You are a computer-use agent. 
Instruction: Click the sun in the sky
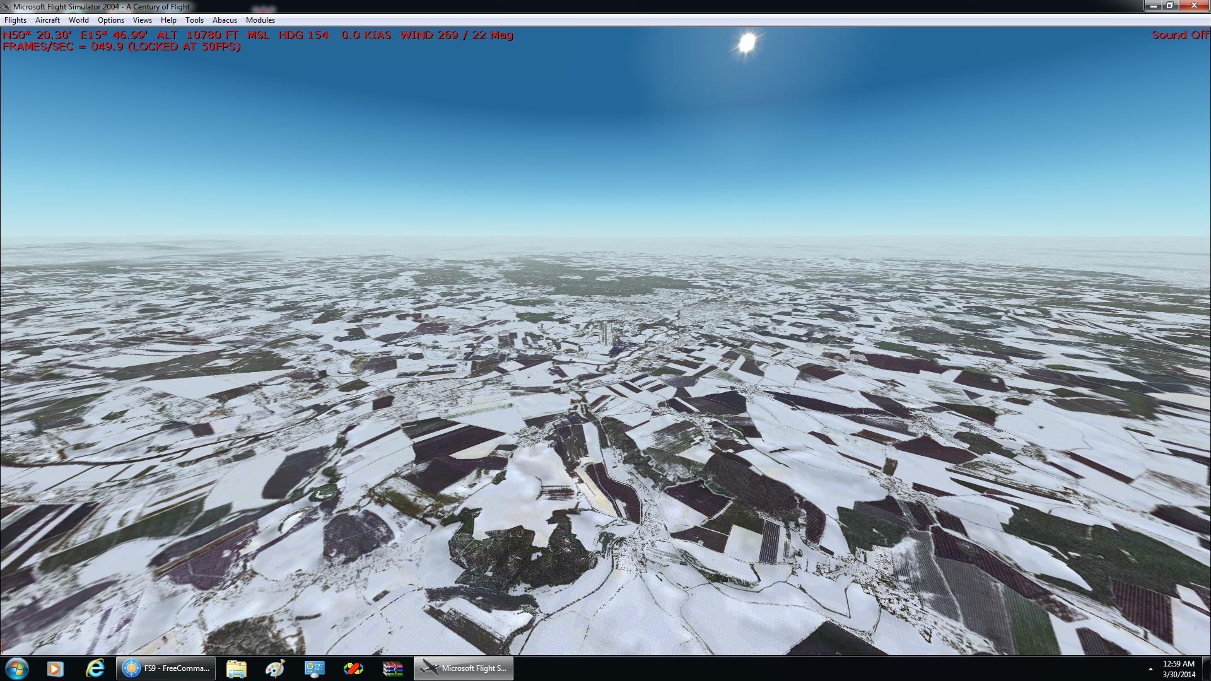click(x=747, y=43)
